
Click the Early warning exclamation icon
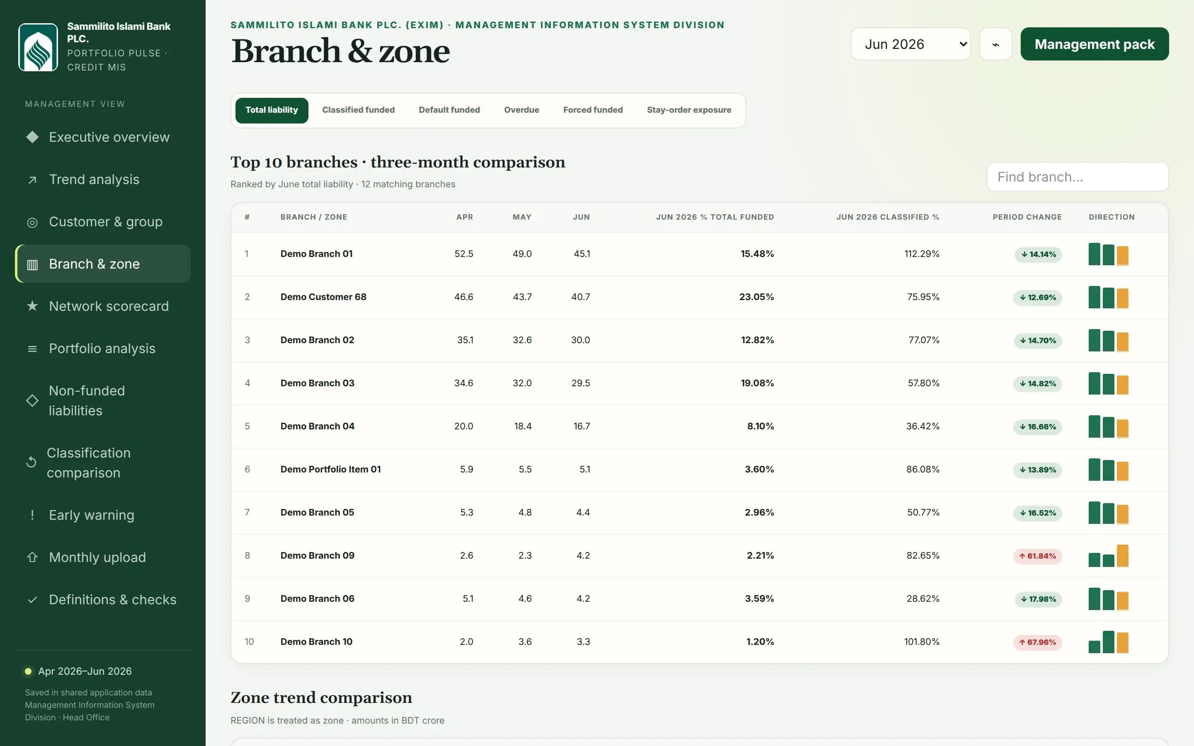tap(32, 515)
